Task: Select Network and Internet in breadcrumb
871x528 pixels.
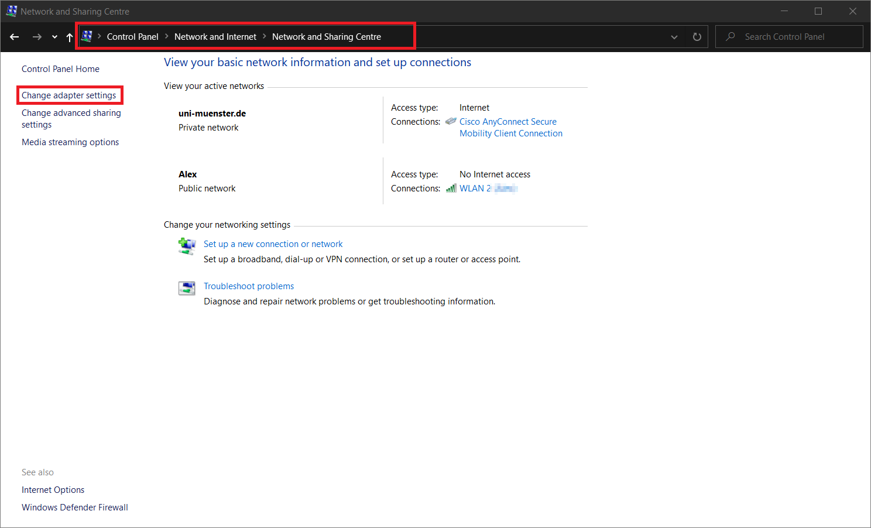Action: [x=215, y=36]
